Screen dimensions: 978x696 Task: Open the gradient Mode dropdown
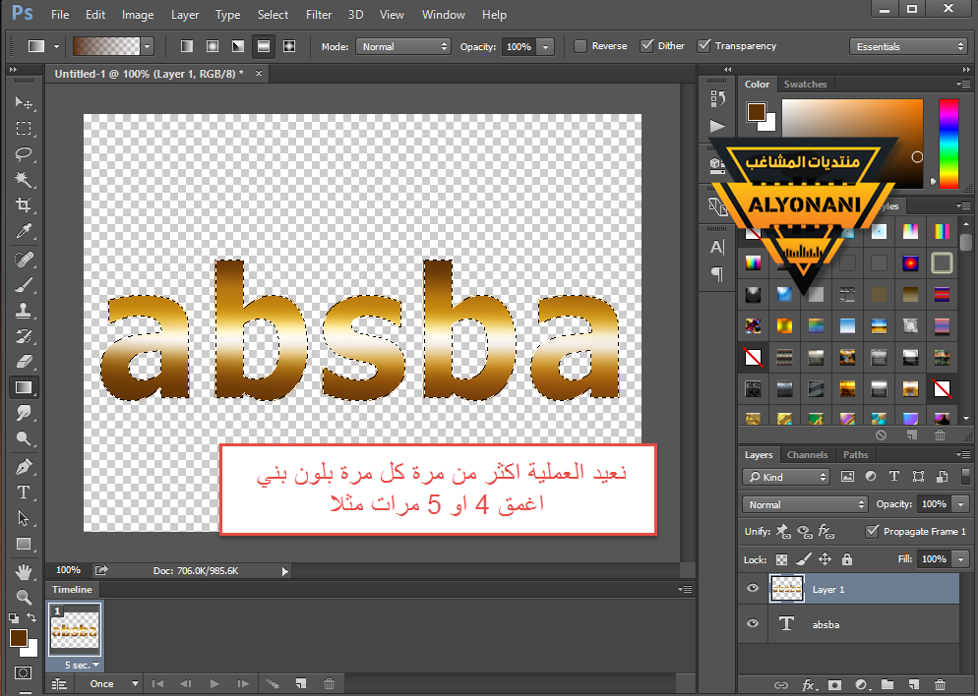(x=402, y=46)
